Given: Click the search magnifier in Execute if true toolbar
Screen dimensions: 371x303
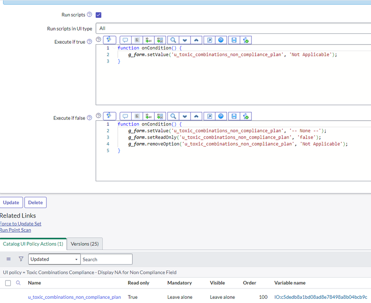Looking at the screenshot, I should 173,40.
